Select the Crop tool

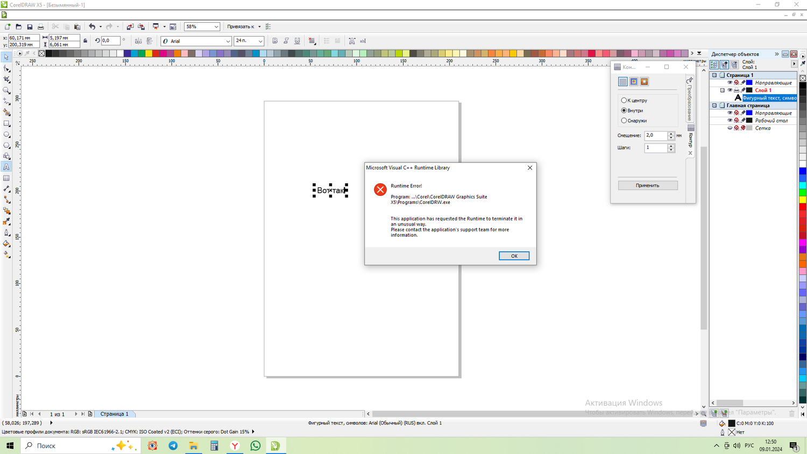pyautogui.click(x=6, y=79)
